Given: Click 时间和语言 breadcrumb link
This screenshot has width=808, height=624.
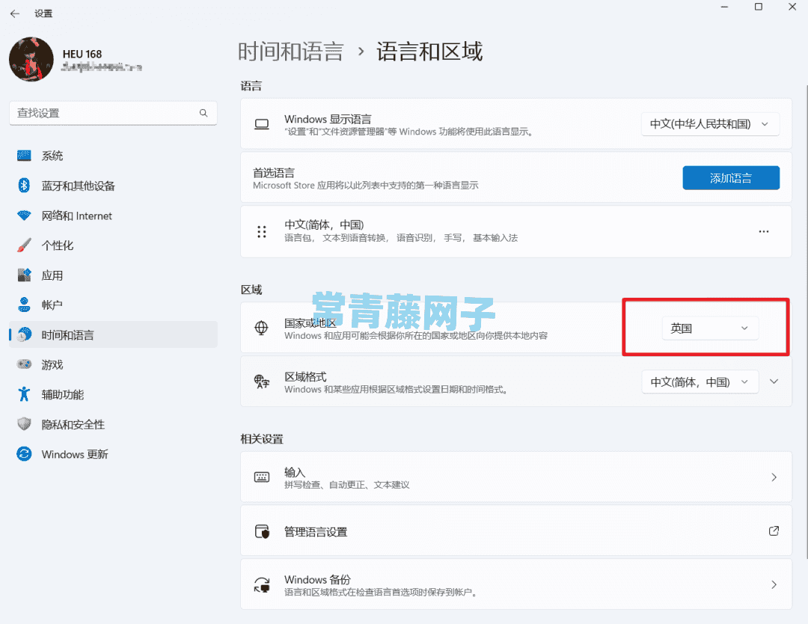Looking at the screenshot, I should (290, 52).
